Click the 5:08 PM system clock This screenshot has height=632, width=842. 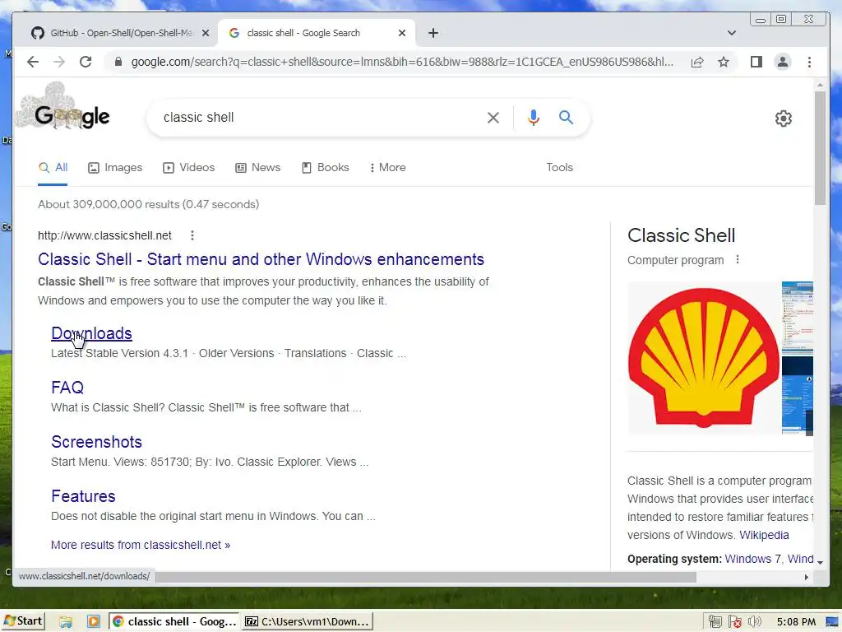[x=796, y=622]
